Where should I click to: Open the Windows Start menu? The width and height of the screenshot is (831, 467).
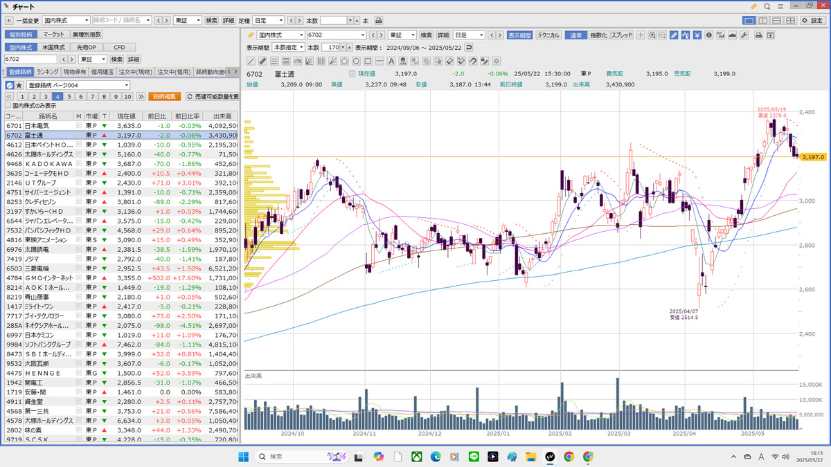pos(243,457)
